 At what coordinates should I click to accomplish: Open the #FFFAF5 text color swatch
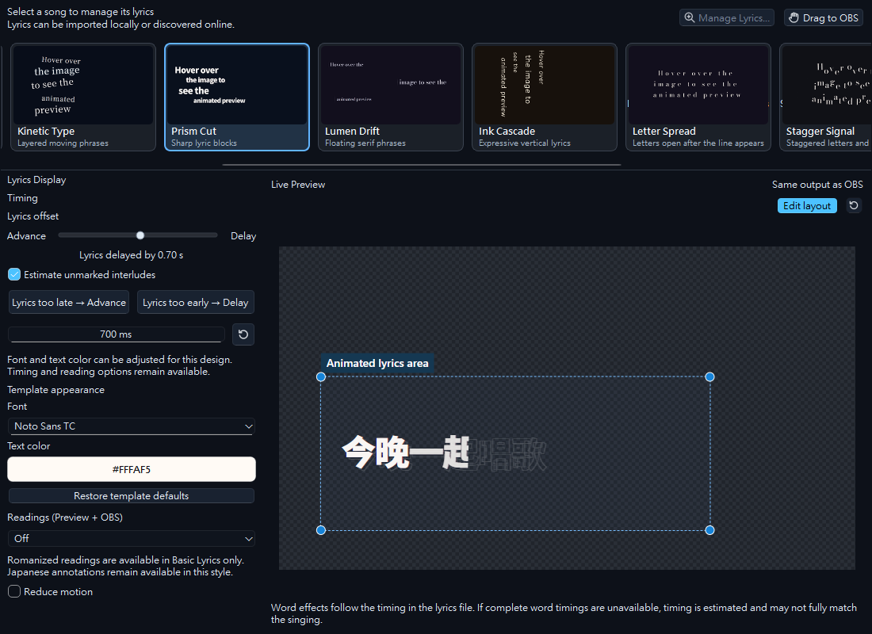[x=132, y=469]
